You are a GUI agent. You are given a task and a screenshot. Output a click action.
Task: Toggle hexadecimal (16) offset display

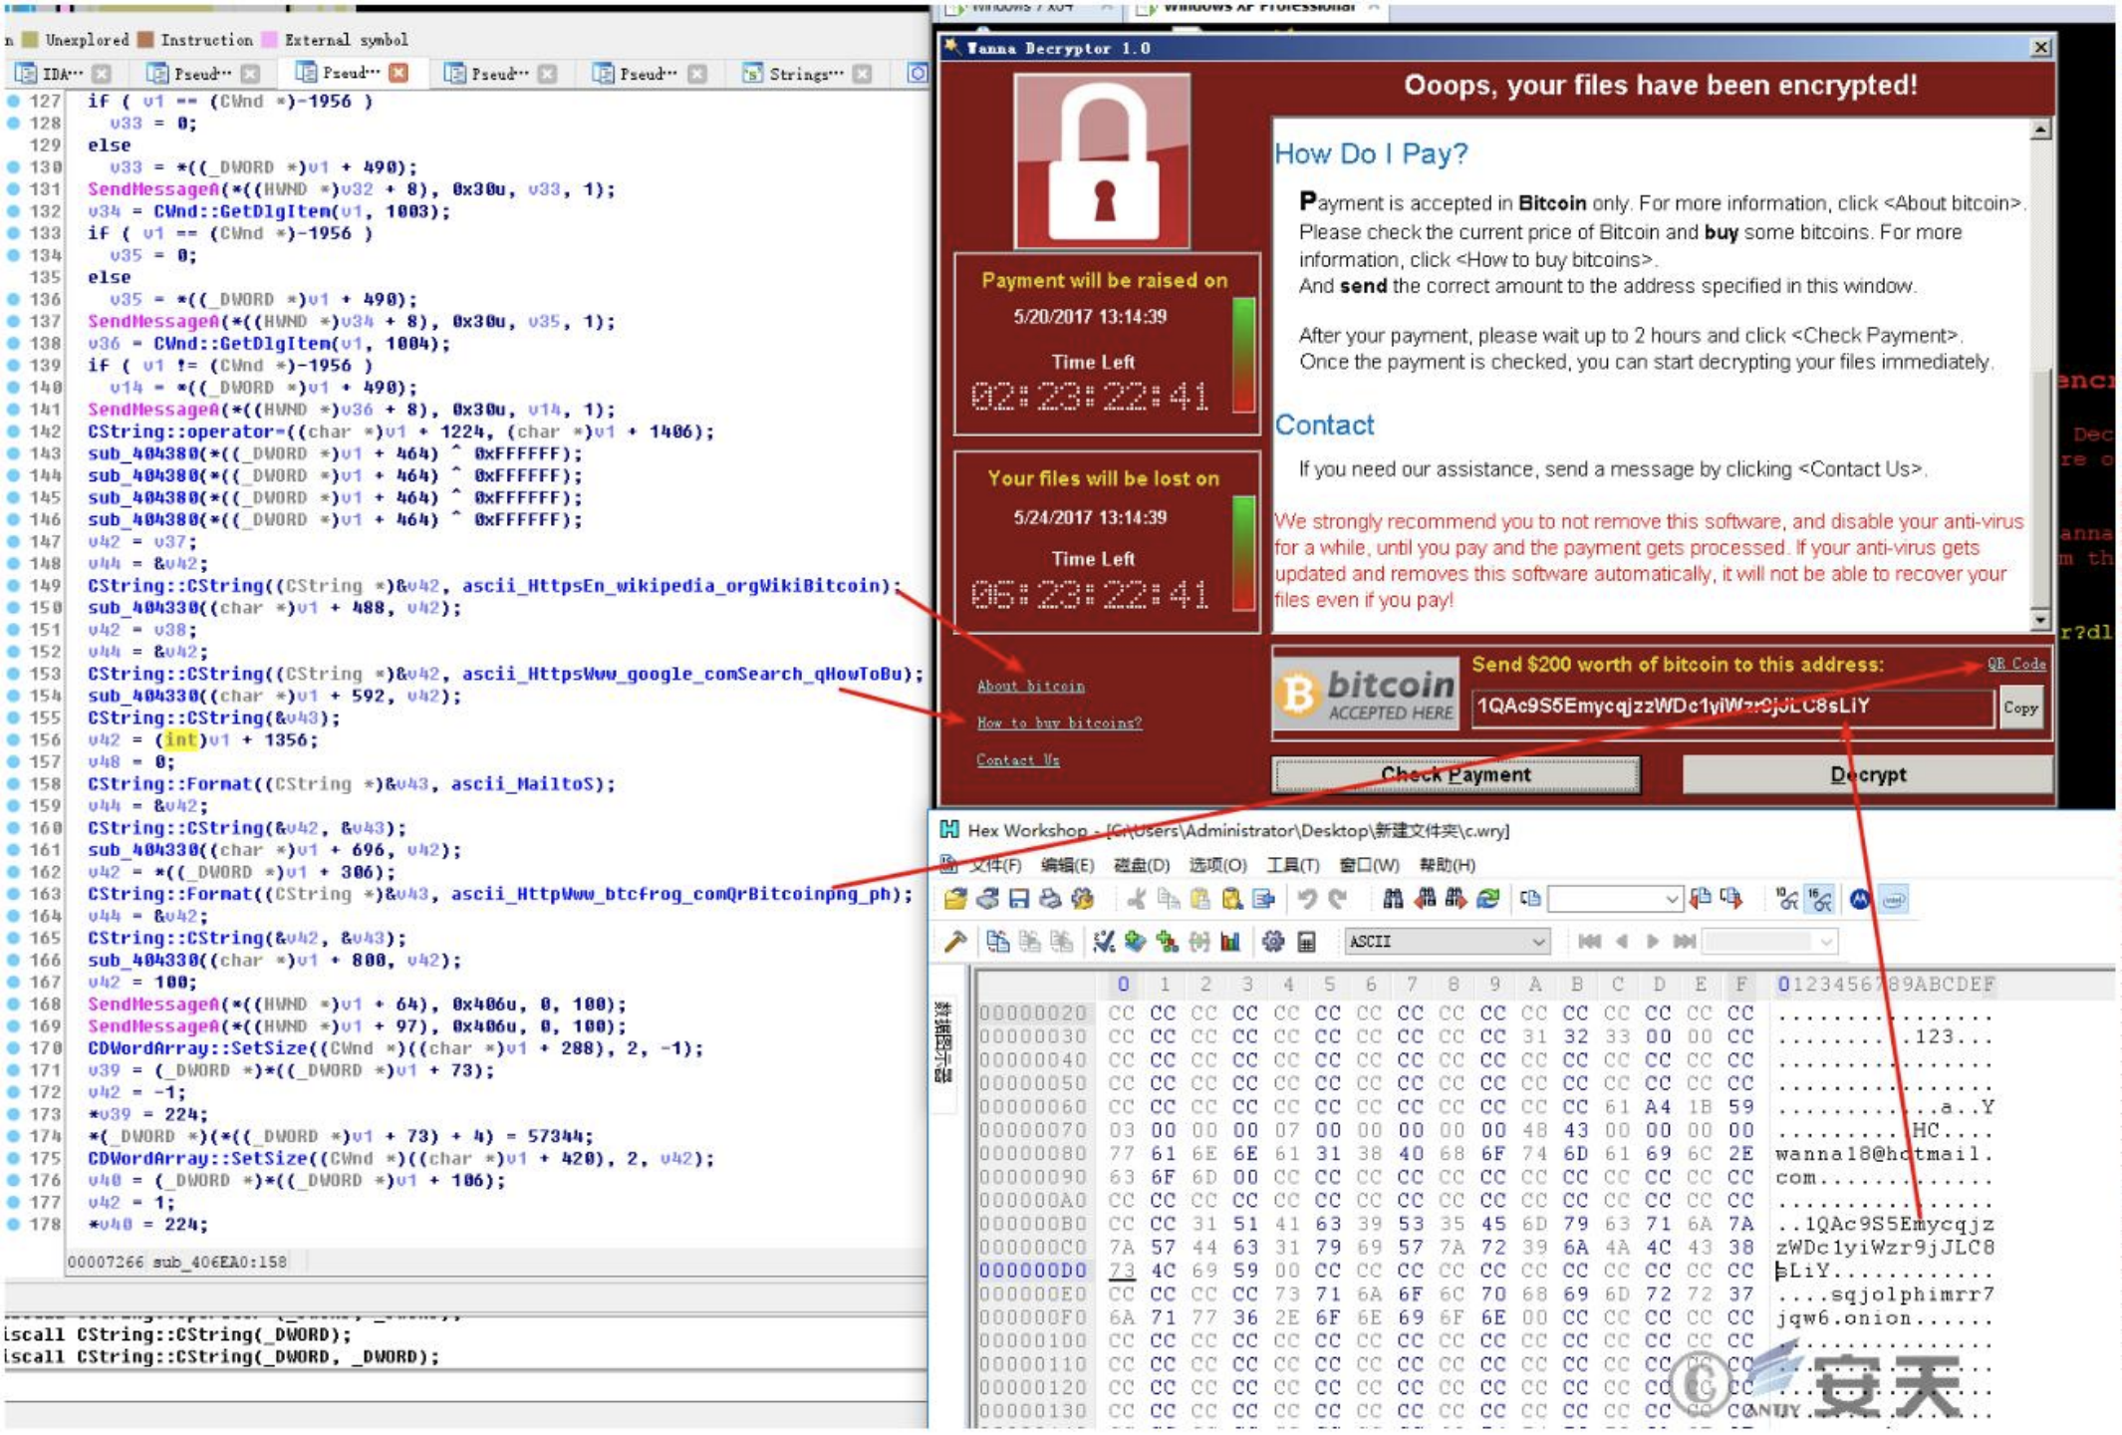pyautogui.click(x=1819, y=900)
